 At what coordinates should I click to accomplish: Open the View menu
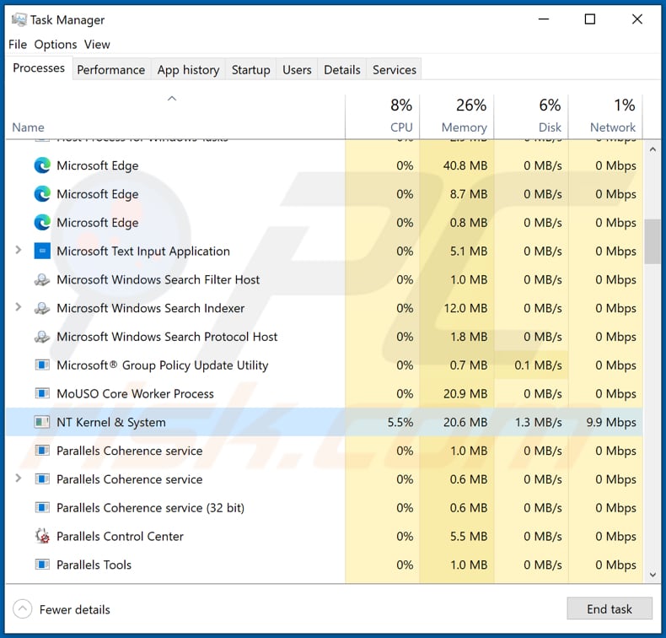tap(97, 44)
